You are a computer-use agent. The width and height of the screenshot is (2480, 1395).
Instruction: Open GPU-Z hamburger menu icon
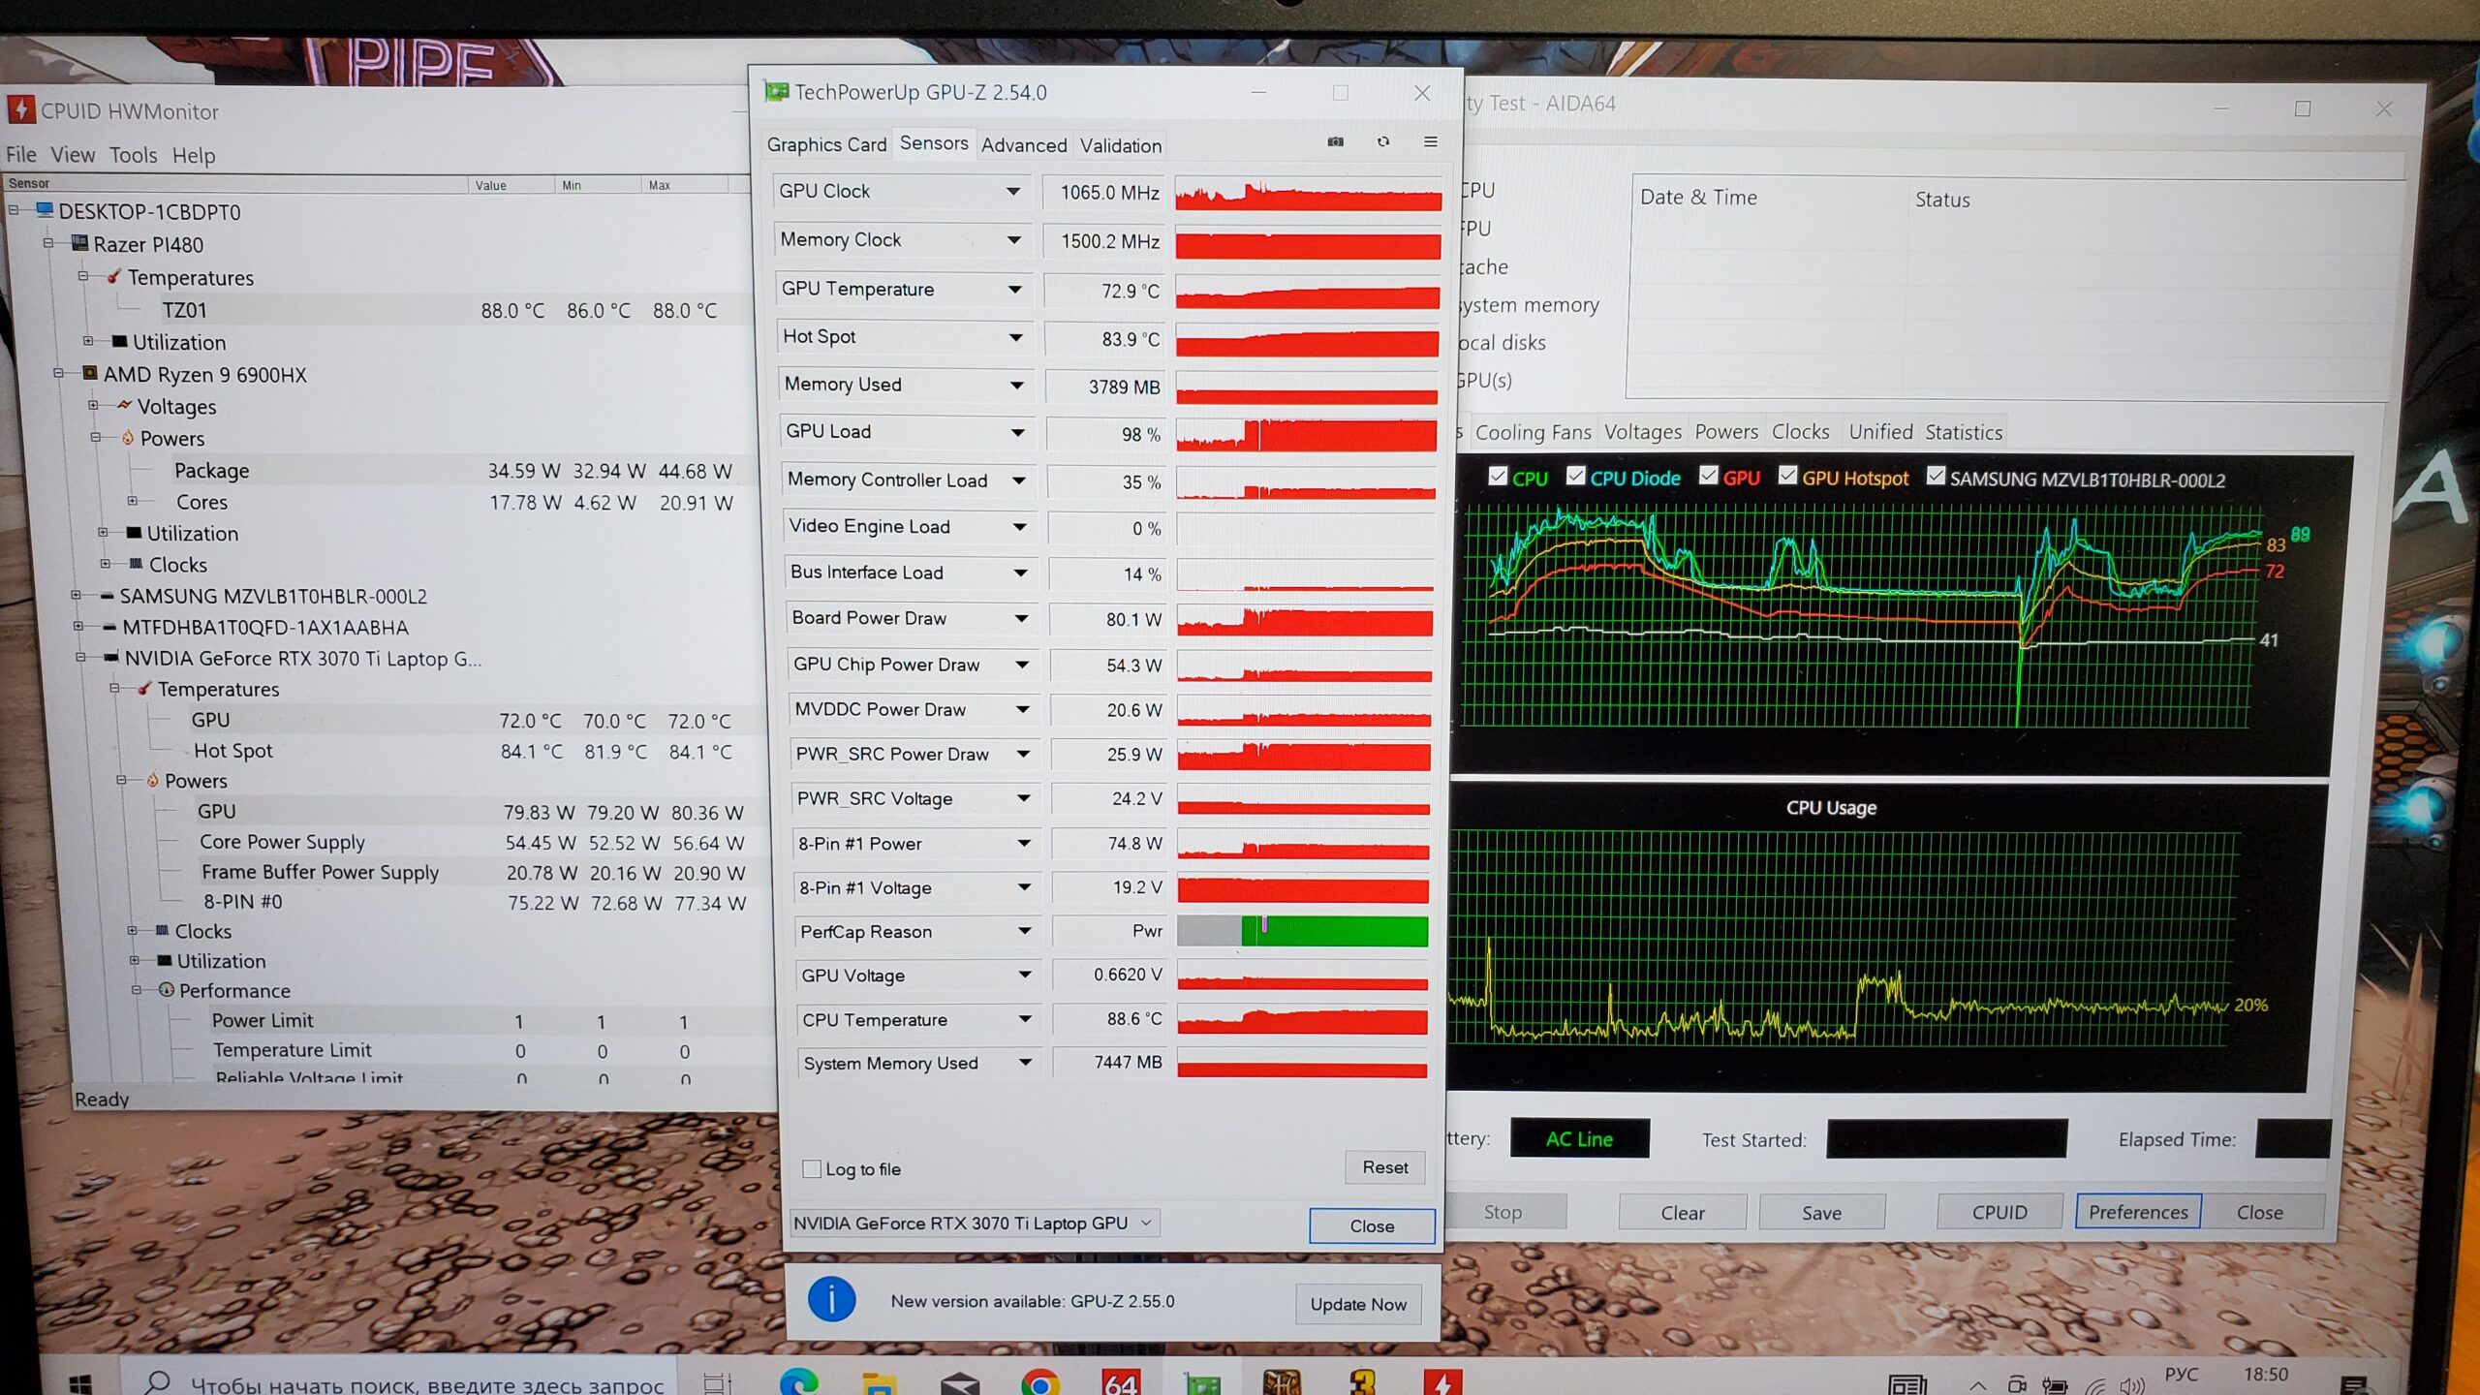click(1430, 142)
